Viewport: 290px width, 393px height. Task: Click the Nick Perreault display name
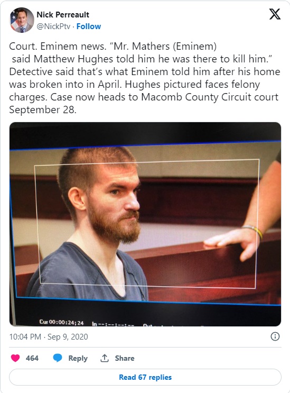pyautogui.click(x=63, y=14)
